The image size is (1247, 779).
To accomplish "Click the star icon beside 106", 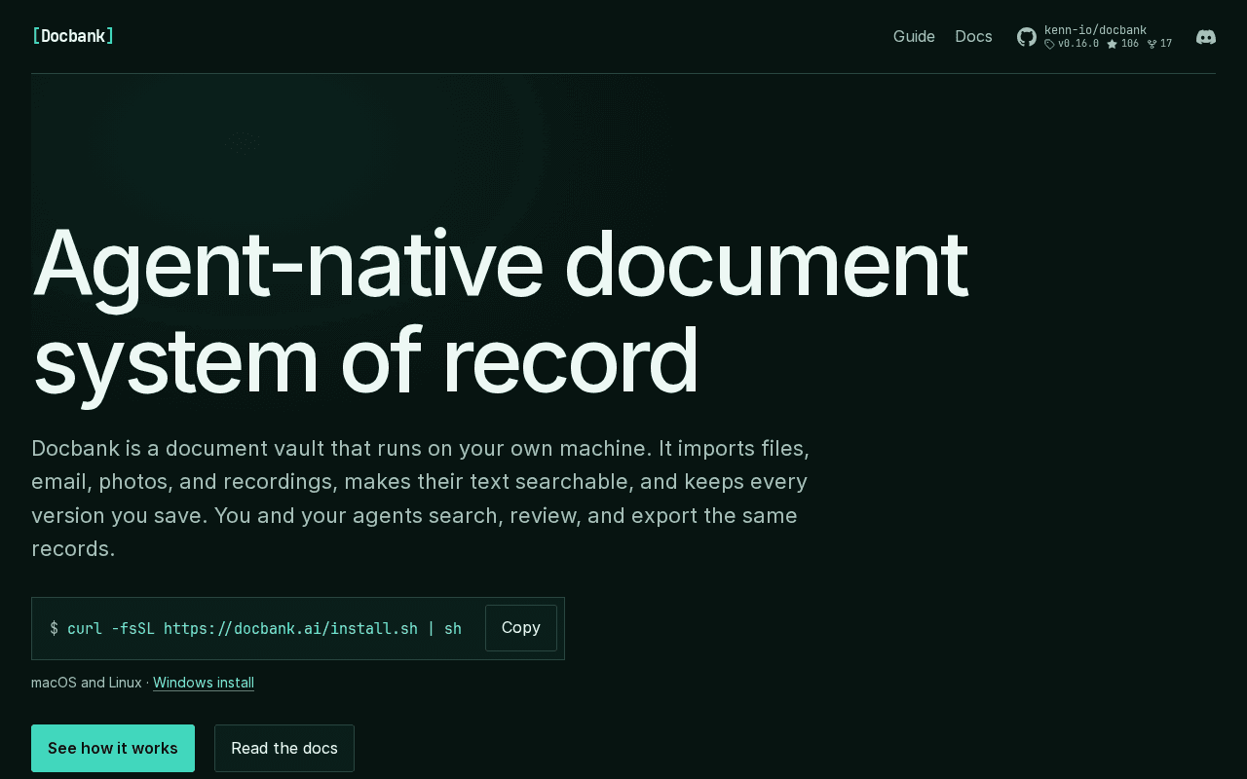I will (x=1112, y=44).
